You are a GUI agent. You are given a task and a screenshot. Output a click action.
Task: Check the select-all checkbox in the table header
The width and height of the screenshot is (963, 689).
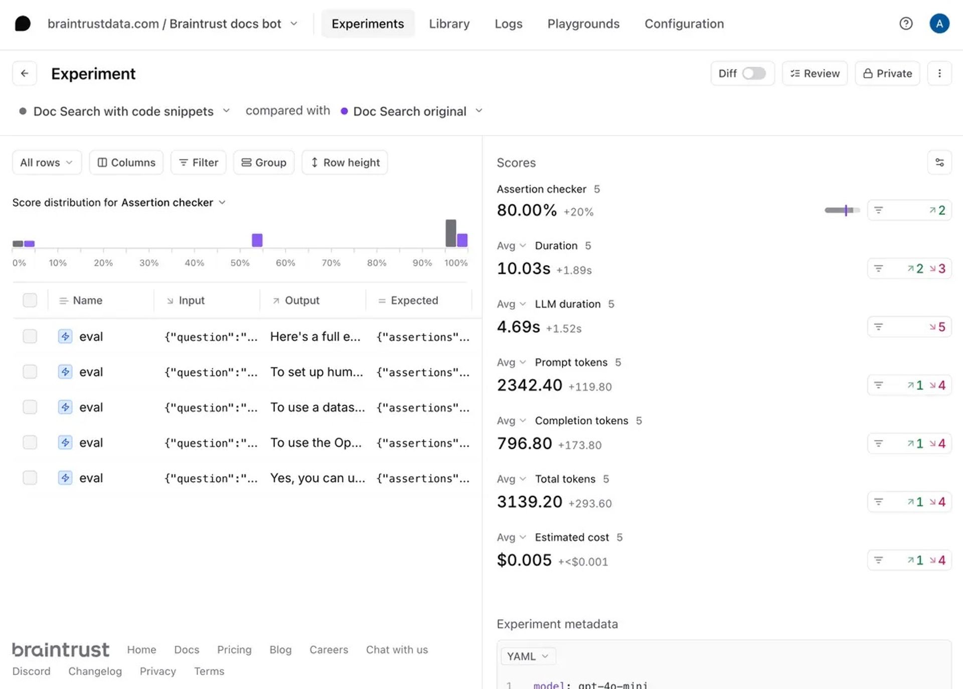(x=30, y=300)
